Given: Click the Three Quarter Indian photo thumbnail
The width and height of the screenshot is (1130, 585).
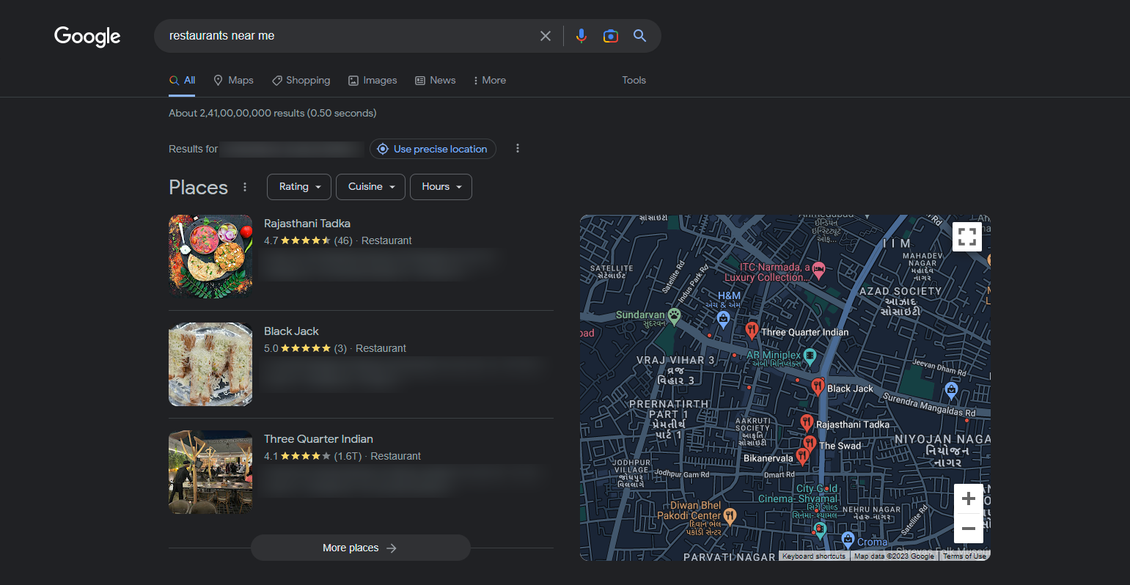Looking at the screenshot, I should point(210,472).
